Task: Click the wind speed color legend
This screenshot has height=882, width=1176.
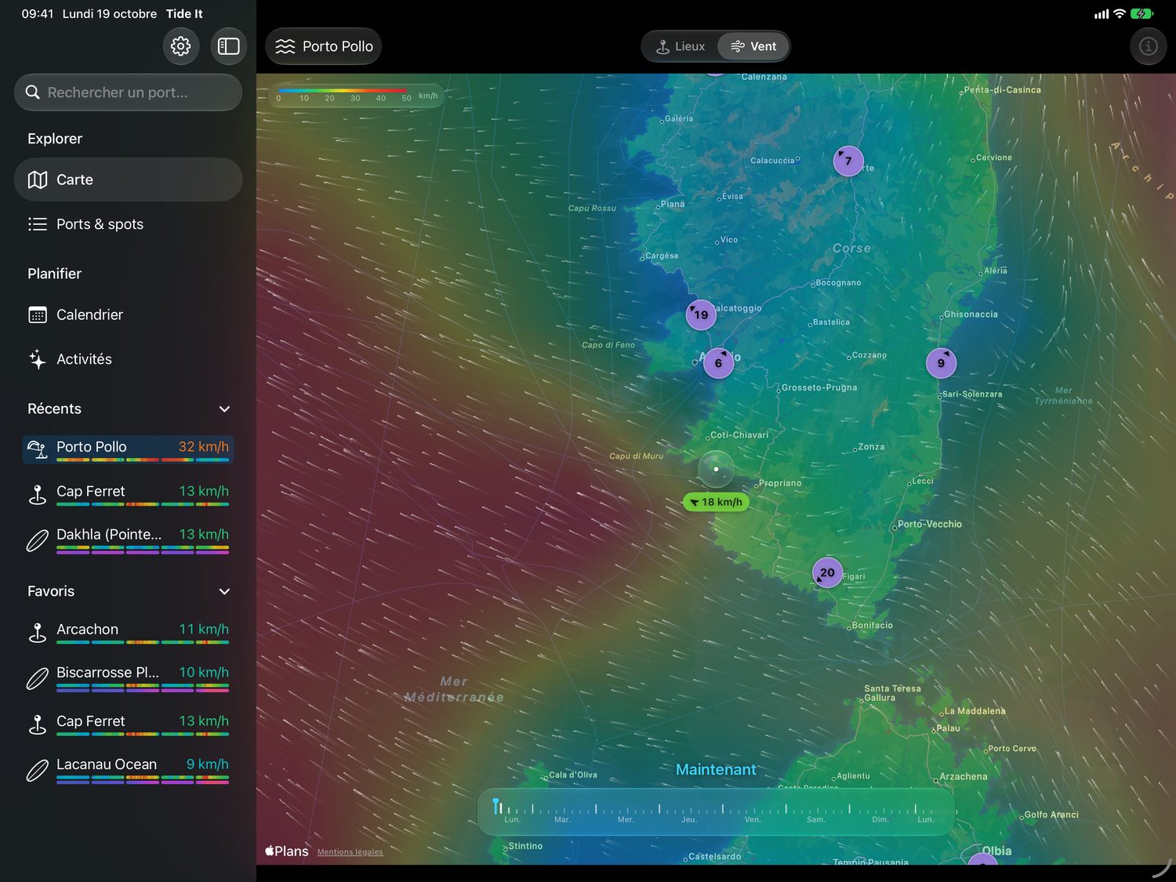Action: point(356,96)
